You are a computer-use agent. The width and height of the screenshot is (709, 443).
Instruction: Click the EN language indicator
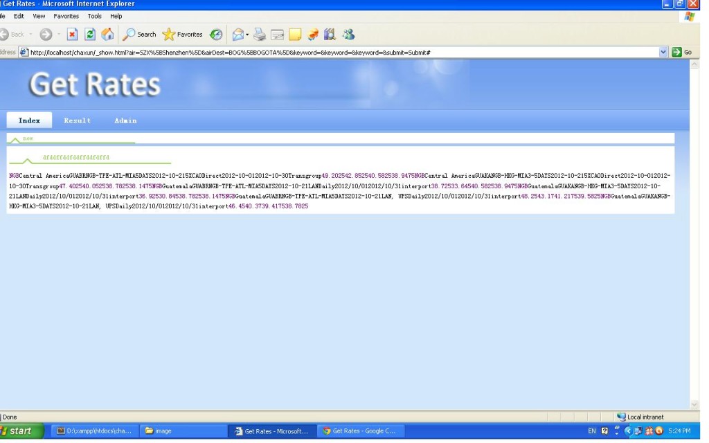[591, 431]
